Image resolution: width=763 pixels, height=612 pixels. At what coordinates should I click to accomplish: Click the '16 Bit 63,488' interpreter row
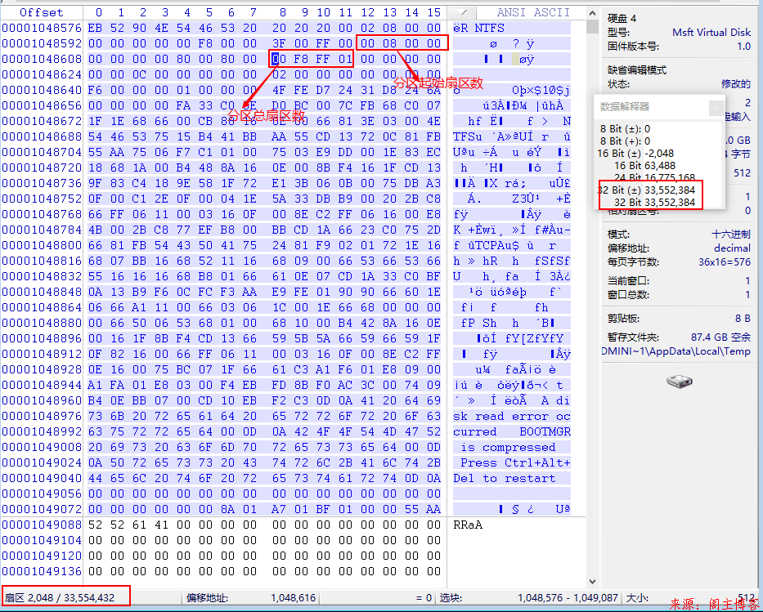pos(644,166)
